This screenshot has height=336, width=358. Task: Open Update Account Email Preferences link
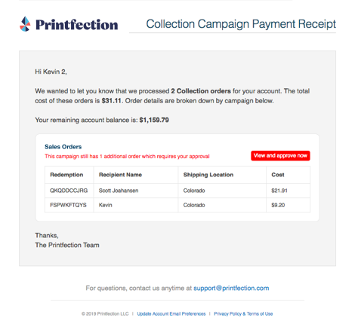coord(171,314)
